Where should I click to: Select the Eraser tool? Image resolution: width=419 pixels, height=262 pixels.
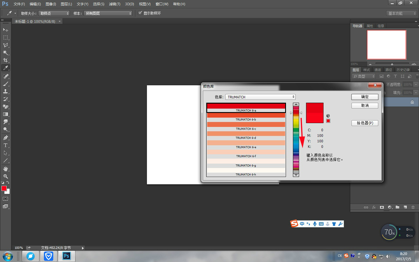6,107
